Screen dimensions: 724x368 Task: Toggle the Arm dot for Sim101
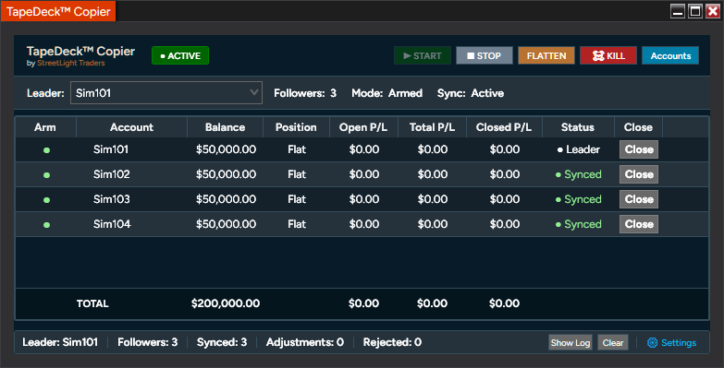[x=46, y=150]
